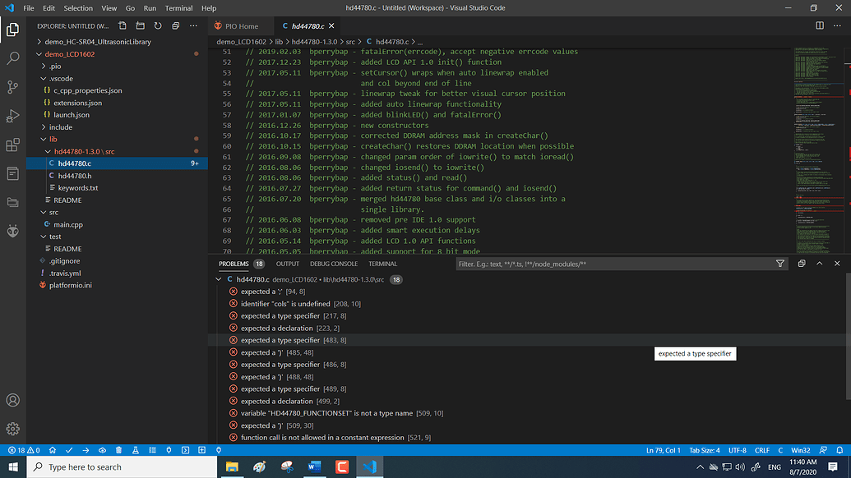
Task: Click the cloud upload icon in status bar
Action: click(x=102, y=450)
